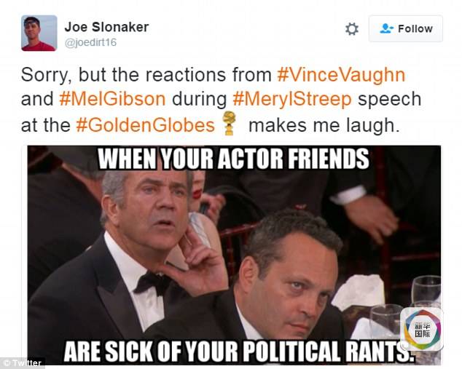The image size is (462, 369).
Task: Click the colorful hexagon logo watermark on meme
Action: pos(422,329)
